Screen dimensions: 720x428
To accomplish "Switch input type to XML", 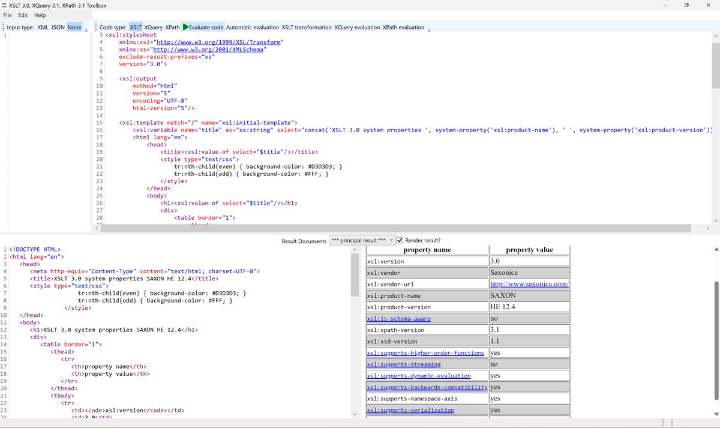I will point(42,26).
